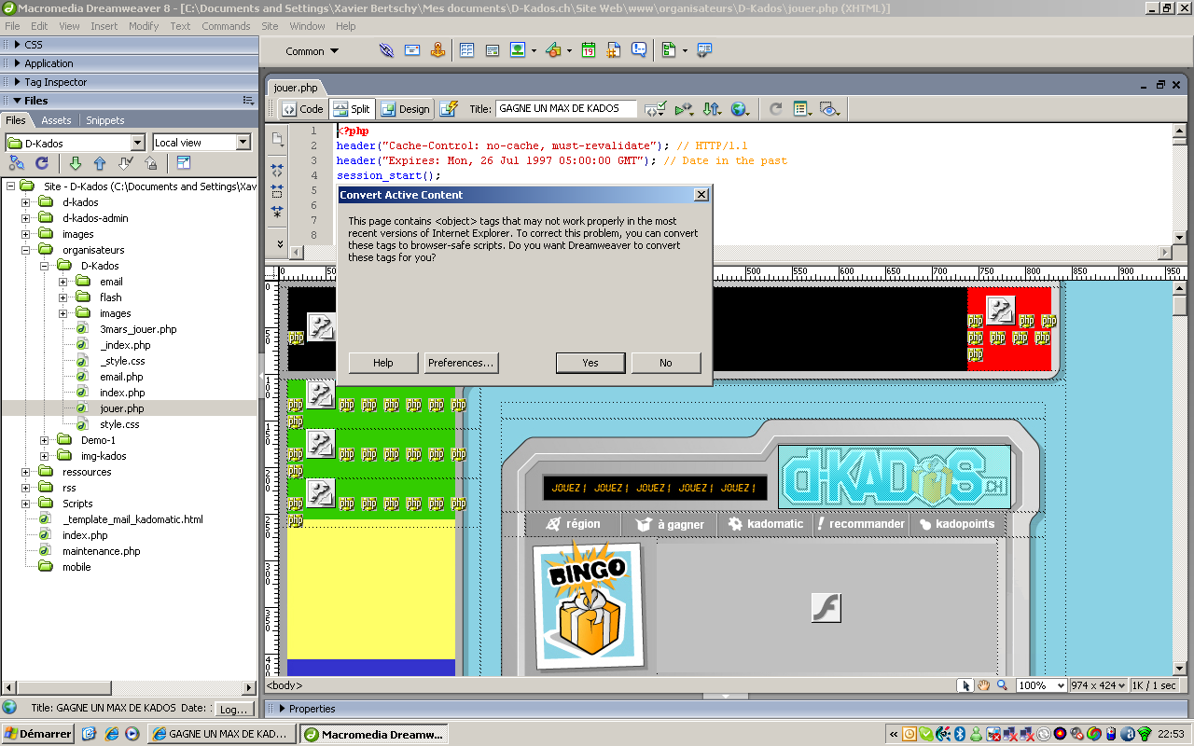1194x746 pixels.
Task: Click the Live Data view icon
Action: tap(449, 108)
